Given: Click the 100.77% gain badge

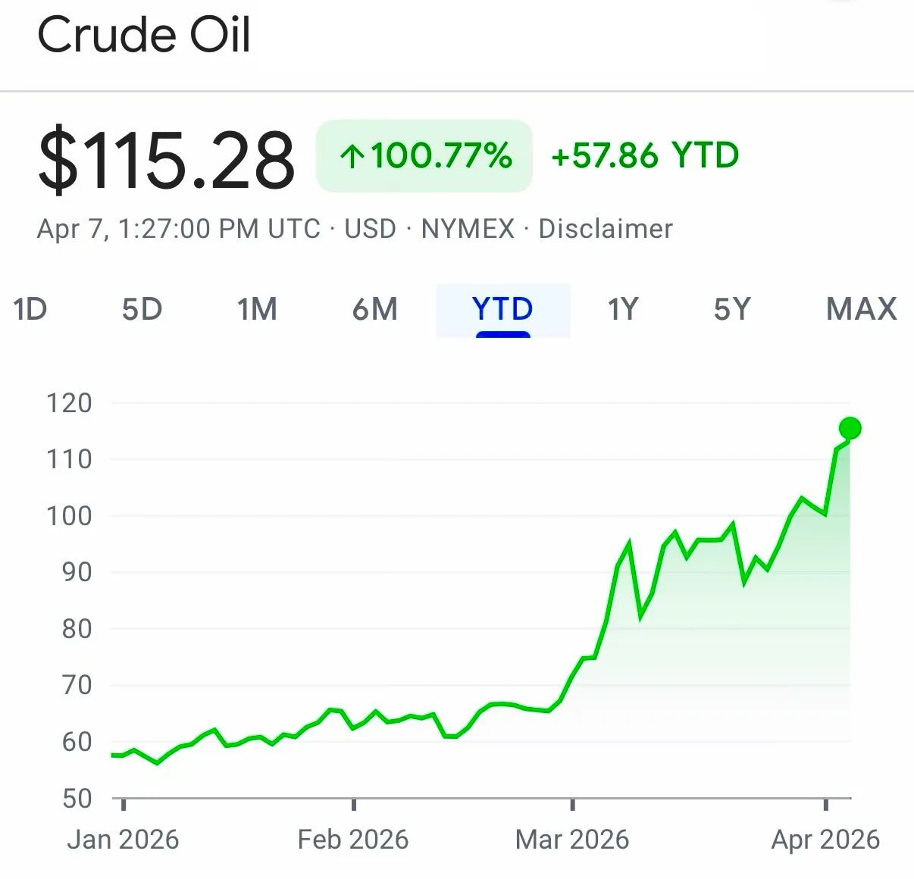Looking at the screenshot, I should click(424, 156).
